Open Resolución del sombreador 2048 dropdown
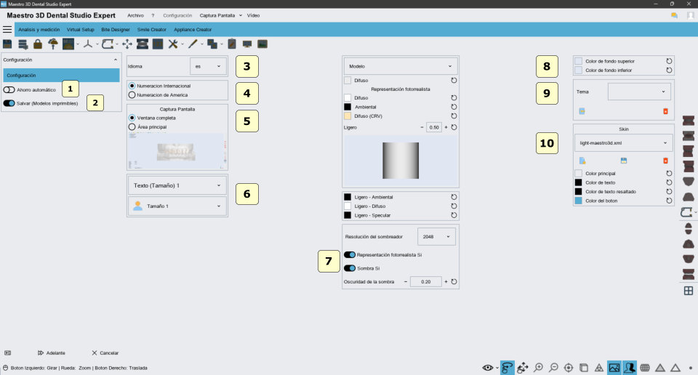698x375 pixels. click(x=436, y=237)
